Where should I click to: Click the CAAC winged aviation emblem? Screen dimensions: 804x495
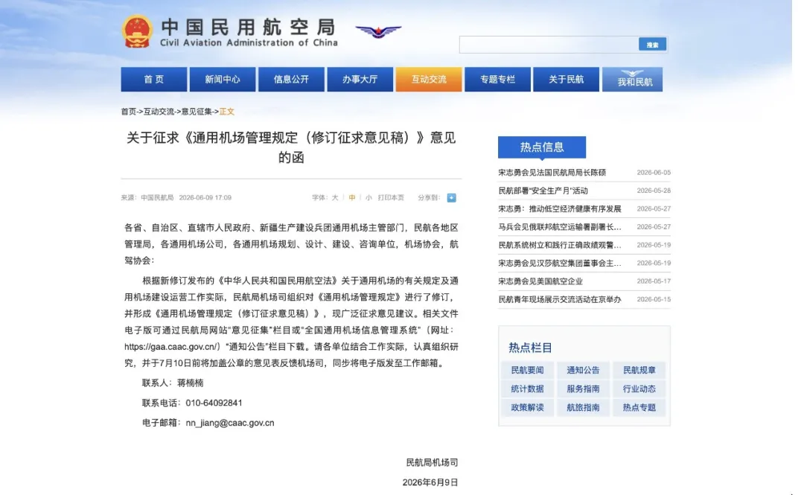[378, 32]
